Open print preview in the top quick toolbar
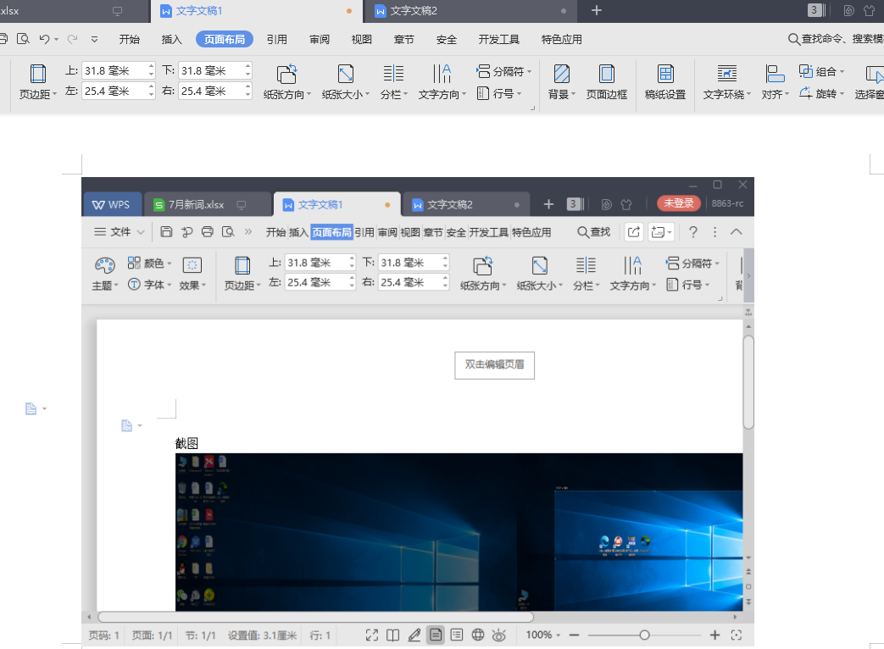884x649 pixels. 23,39
